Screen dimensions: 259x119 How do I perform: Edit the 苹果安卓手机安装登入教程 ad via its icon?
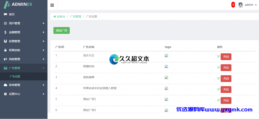pos(218,89)
